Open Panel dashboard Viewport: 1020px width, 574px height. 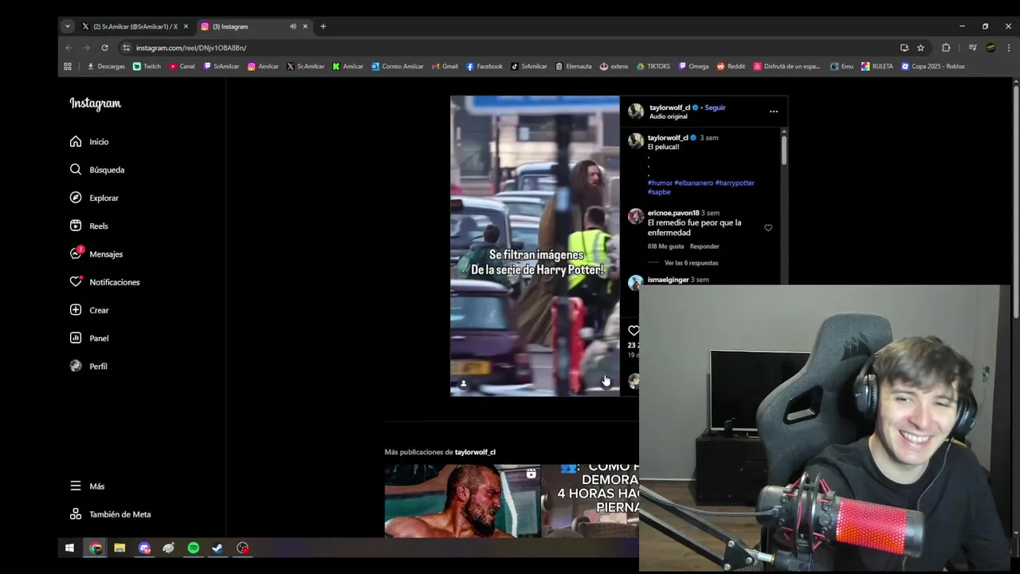[88, 338]
